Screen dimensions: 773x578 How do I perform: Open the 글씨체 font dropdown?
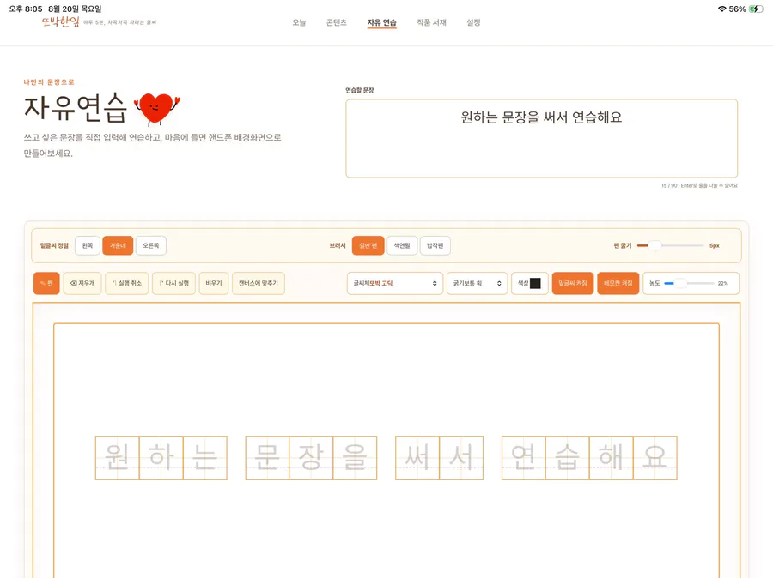tap(395, 283)
